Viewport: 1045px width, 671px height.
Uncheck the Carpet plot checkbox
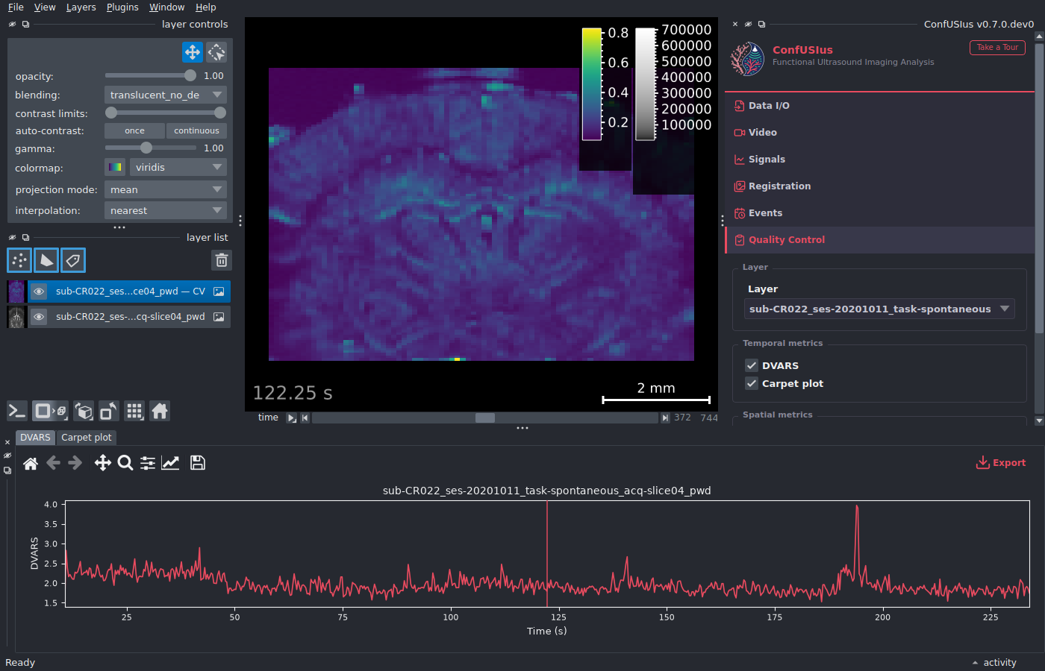(752, 383)
